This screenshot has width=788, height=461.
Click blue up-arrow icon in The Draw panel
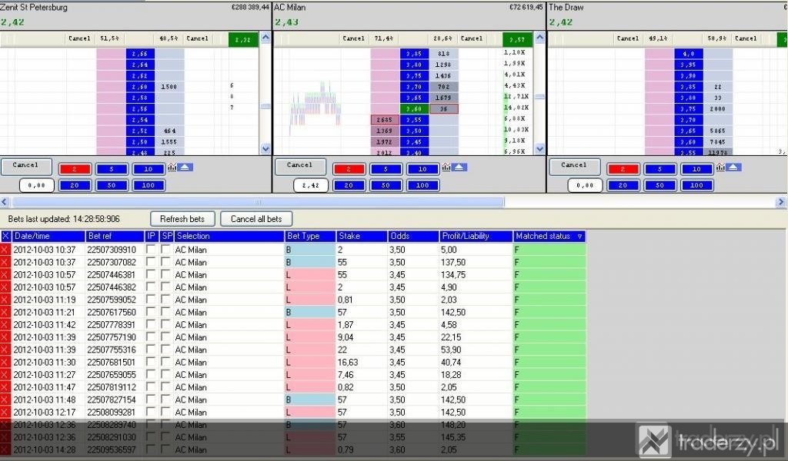tap(733, 167)
